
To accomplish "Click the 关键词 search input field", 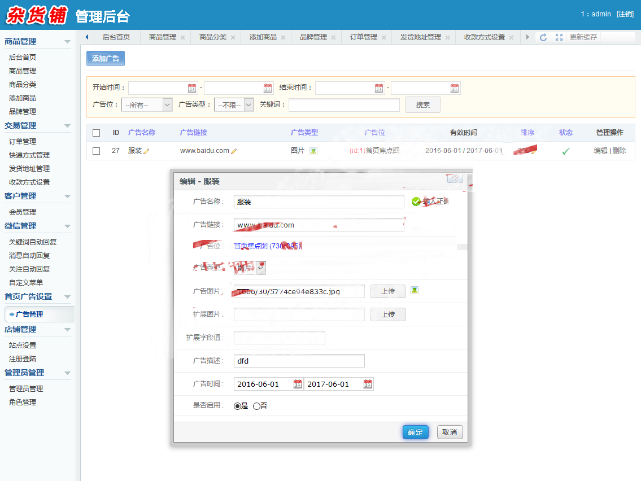I will click(344, 105).
